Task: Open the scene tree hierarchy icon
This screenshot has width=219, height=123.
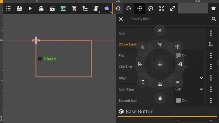Action: (85, 9)
